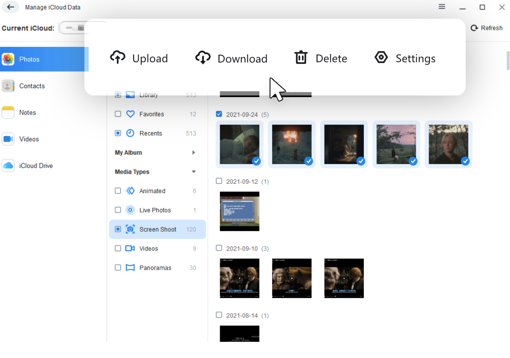Image resolution: width=510 pixels, height=358 pixels.
Task: Click the Download cloud icon
Action: coord(203,57)
